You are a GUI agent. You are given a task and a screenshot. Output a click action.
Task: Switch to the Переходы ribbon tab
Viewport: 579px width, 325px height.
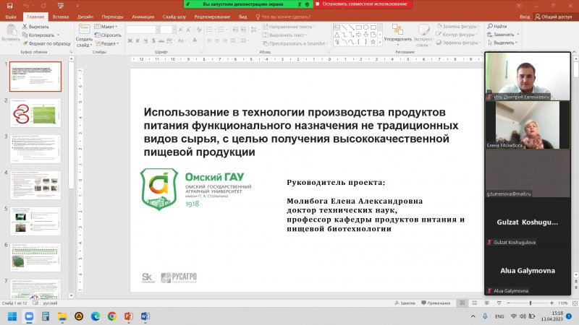[112, 17]
